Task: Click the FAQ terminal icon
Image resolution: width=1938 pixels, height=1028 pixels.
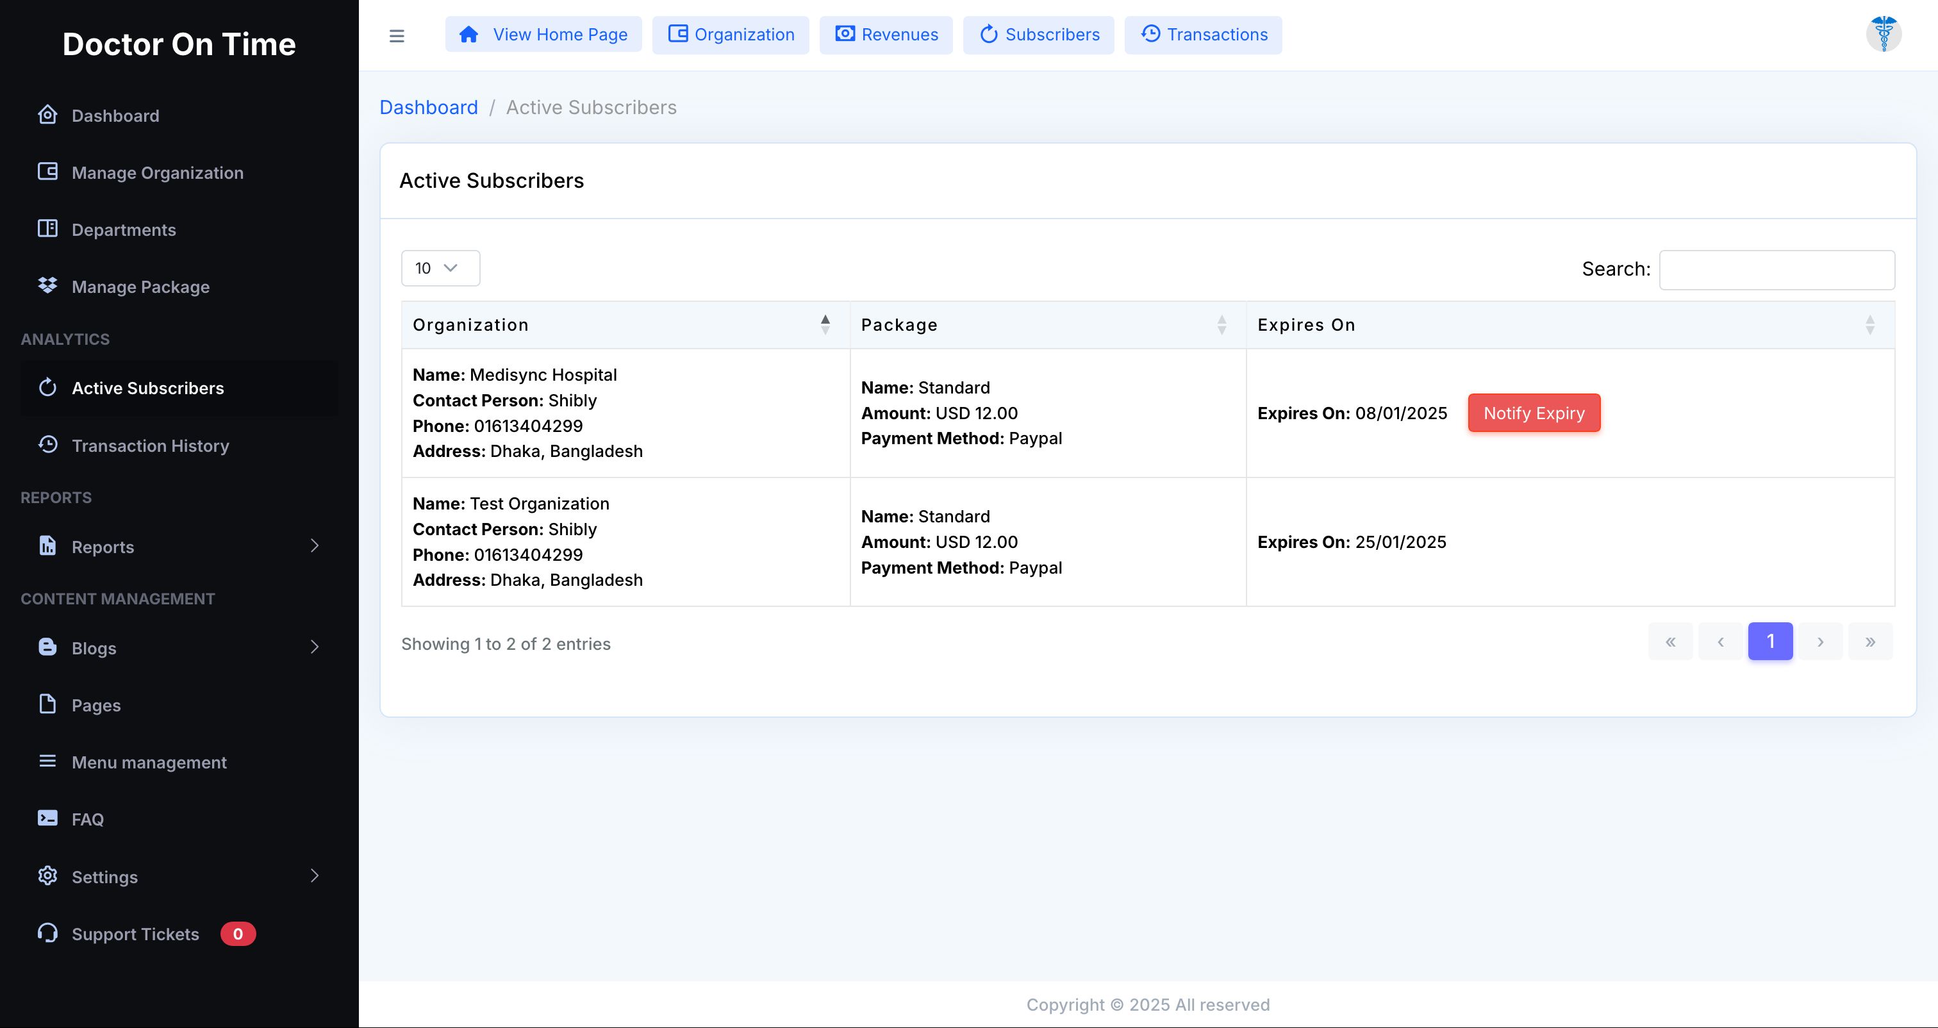Action: [x=47, y=818]
